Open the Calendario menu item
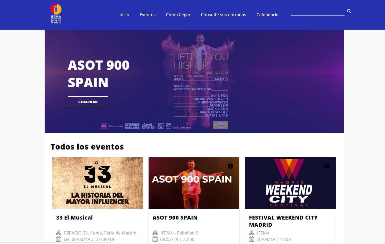385x244 pixels. [x=267, y=15]
